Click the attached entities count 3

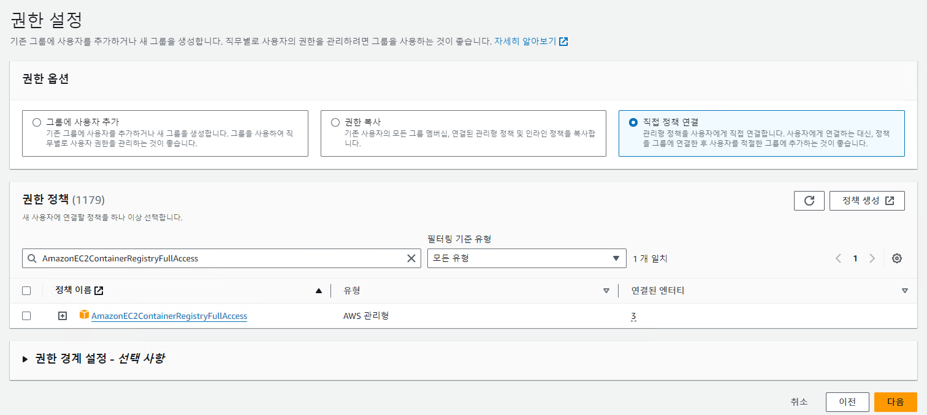[633, 316]
